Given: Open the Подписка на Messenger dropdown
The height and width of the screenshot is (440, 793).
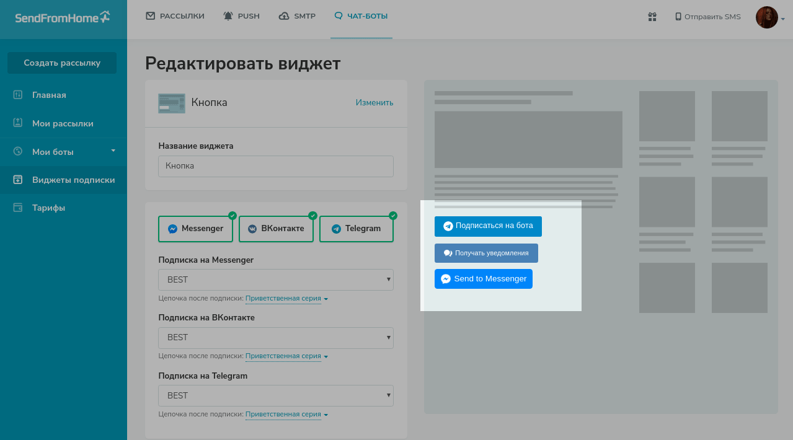Looking at the screenshot, I should (276, 279).
